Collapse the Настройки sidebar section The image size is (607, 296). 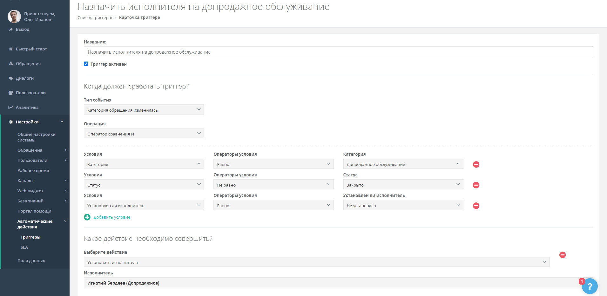62,122
